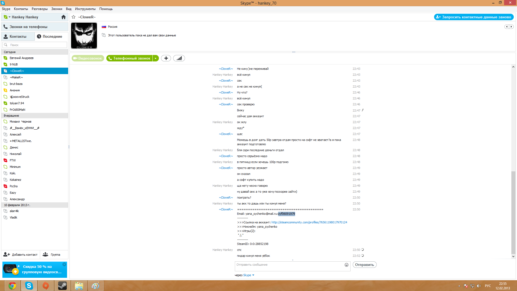Close the 50% discount ad banner
Viewport: 517px width, 291px height.
coord(64,264)
